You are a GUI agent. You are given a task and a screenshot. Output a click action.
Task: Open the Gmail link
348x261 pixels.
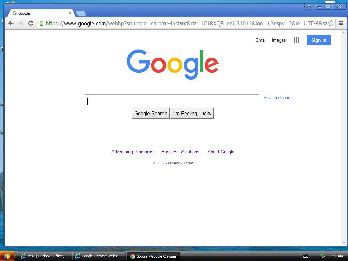(x=261, y=40)
